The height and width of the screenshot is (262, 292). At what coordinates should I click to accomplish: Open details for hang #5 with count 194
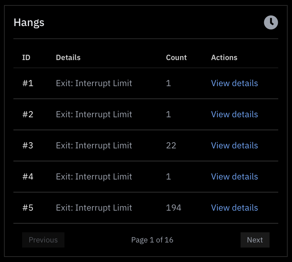click(x=234, y=208)
